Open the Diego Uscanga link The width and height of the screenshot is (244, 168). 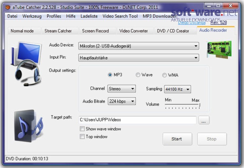click(192, 23)
